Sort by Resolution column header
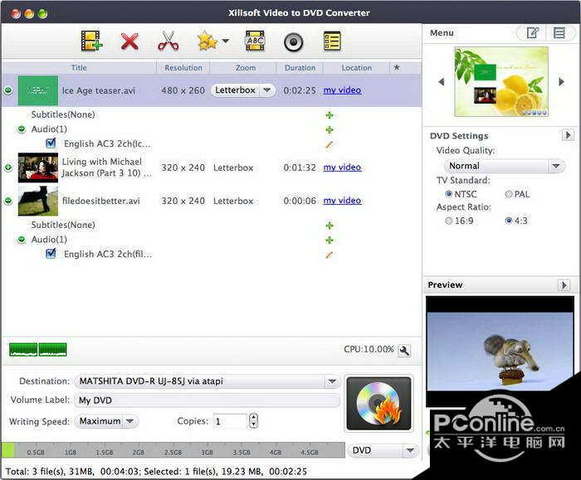The width and height of the screenshot is (581, 480). pos(183,68)
